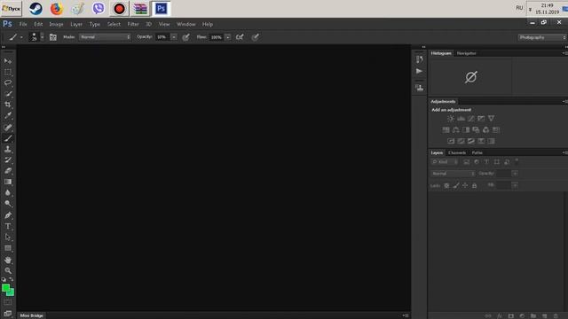
Task: Open the History panel icon
Action: point(419,59)
